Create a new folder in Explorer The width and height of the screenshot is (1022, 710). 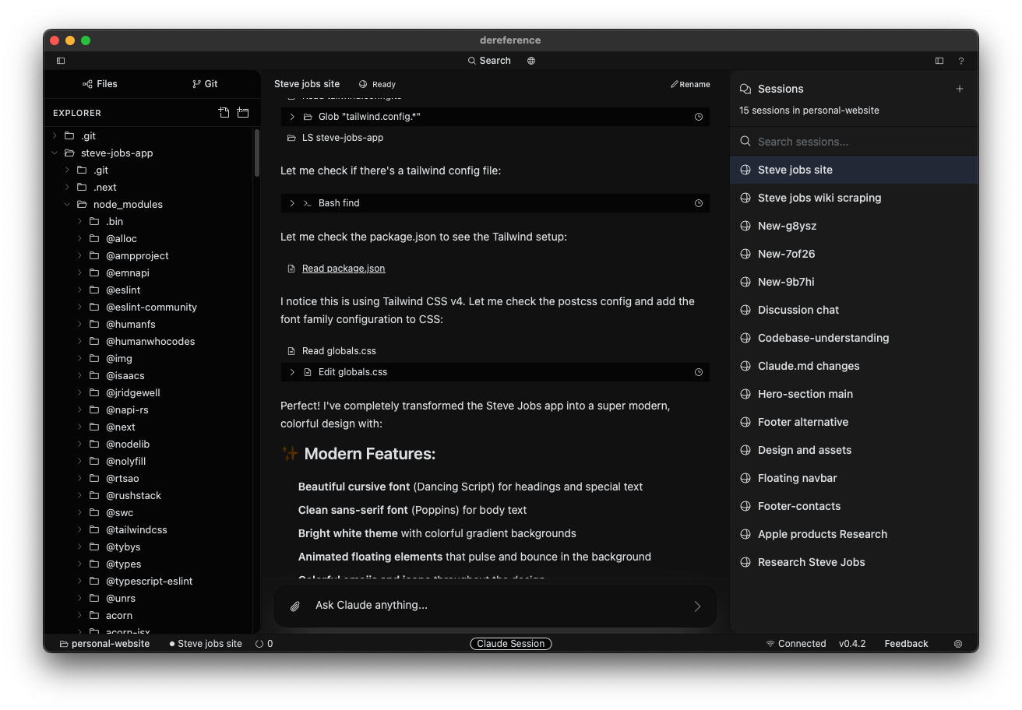point(243,113)
